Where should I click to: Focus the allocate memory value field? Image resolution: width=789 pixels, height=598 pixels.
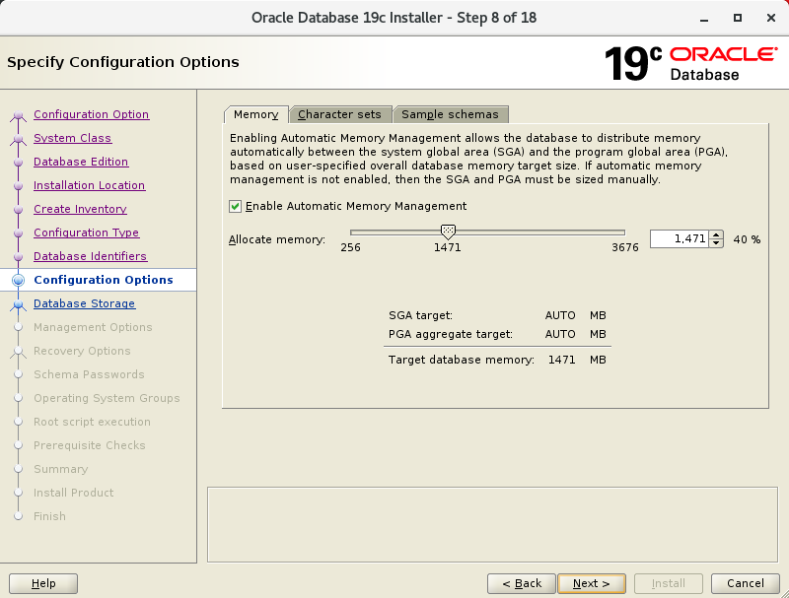680,238
